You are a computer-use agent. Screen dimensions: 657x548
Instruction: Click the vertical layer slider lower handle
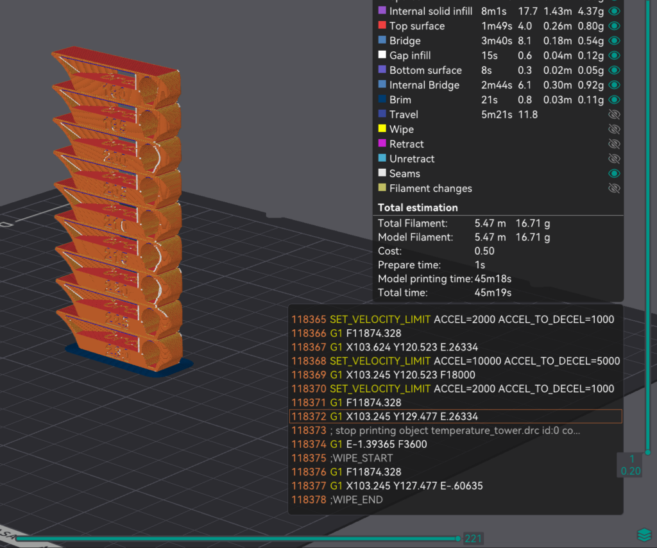(x=647, y=452)
